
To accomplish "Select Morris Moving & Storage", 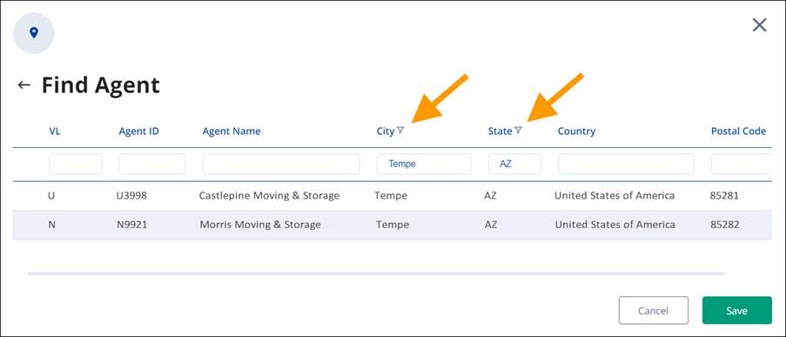I will click(260, 225).
